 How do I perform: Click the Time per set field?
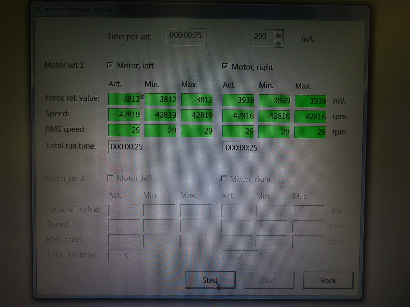click(186, 36)
